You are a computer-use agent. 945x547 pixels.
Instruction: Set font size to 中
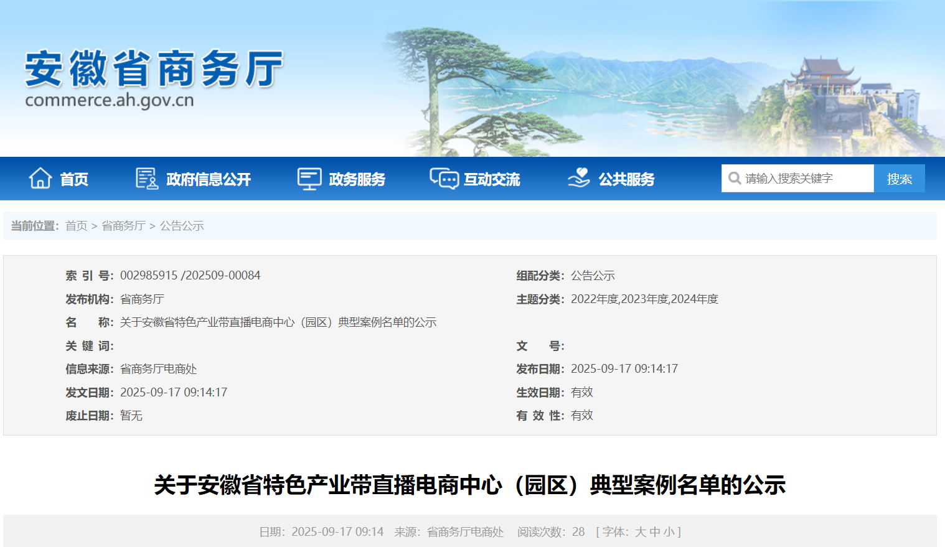(654, 532)
